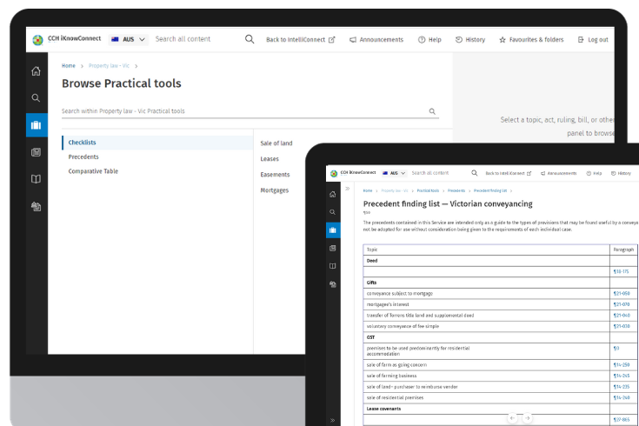This screenshot has width=639, height=426.
Task: Click the search icon in the Practical tools field
Action: coord(432,111)
